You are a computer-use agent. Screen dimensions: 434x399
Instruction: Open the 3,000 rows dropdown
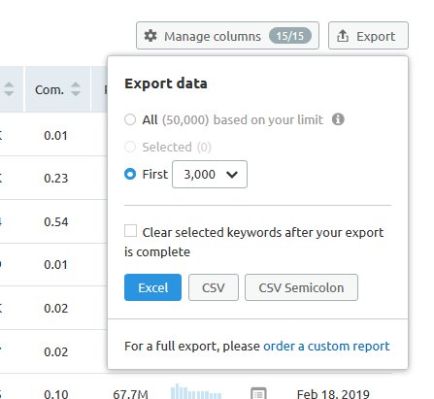[x=210, y=174]
